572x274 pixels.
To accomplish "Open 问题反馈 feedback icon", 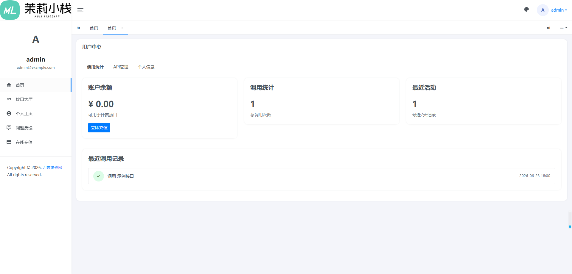I will 9,128.
